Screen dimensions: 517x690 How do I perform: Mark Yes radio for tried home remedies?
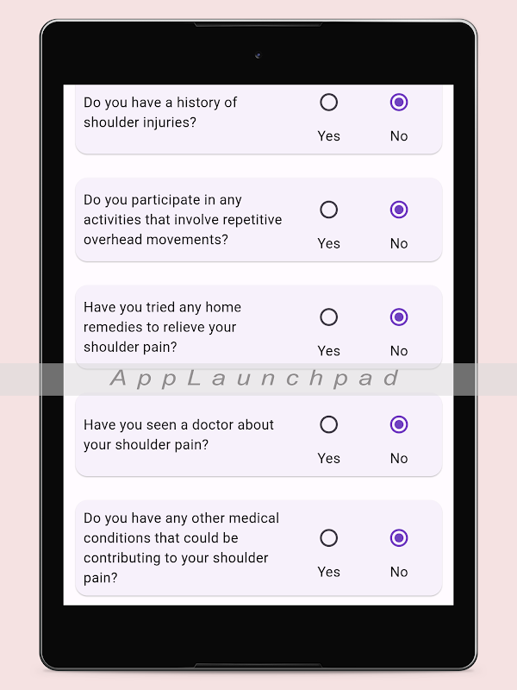click(328, 317)
